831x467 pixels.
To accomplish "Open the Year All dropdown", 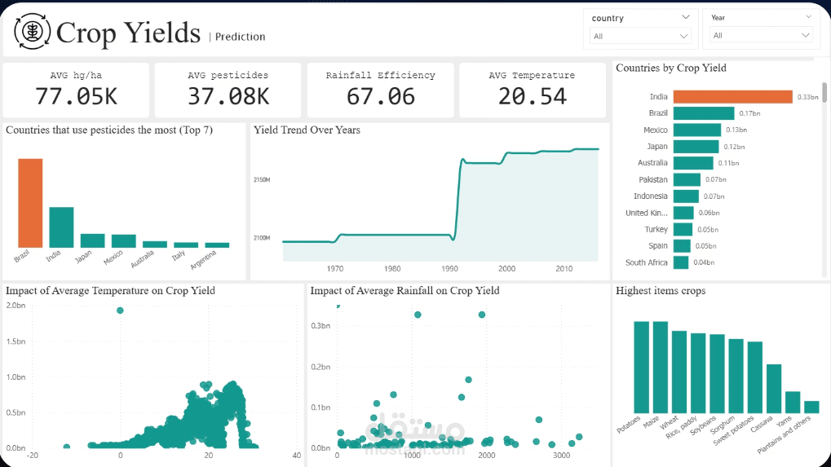I will (761, 36).
